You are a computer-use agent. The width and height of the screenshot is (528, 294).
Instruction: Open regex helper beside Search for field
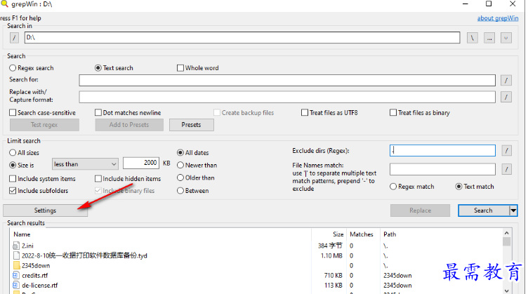click(x=506, y=81)
